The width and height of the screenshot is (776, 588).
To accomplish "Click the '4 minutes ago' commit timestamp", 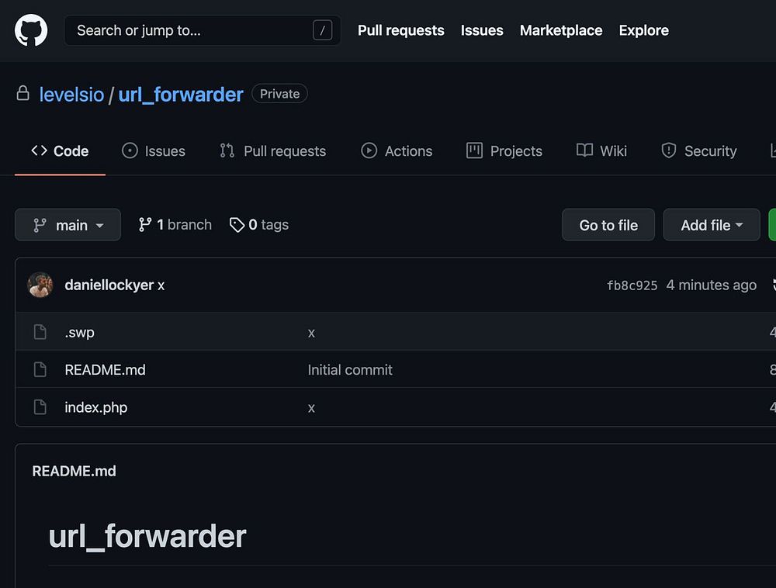I will coord(711,285).
